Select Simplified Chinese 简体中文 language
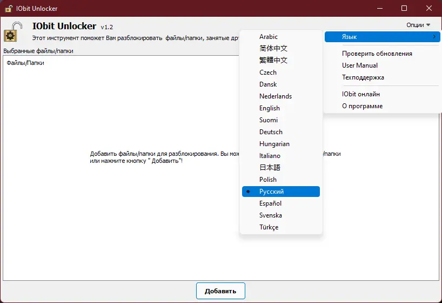The width and height of the screenshot is (442, 303). (x=281, y=49)
